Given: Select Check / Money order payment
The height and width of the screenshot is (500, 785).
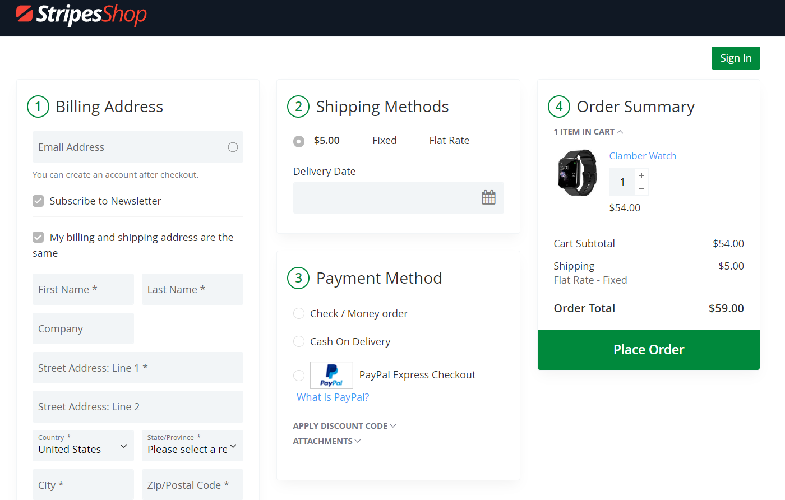Looking at the screenshot, I should click(299, 314).
